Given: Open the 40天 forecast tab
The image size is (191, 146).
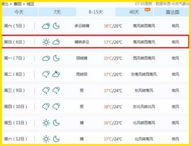Looking at the screenshot, I should click(x=134, y=12).
